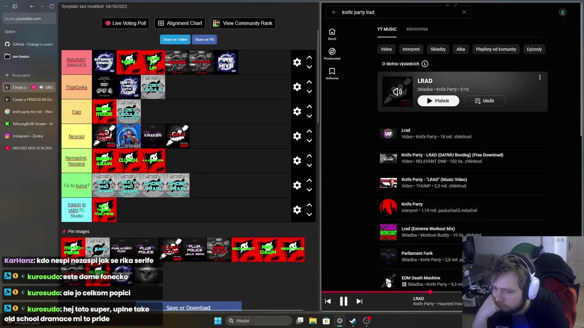584x328 pixels.
Task: Filter results by Playlisty od komunity
Action: 496,49
